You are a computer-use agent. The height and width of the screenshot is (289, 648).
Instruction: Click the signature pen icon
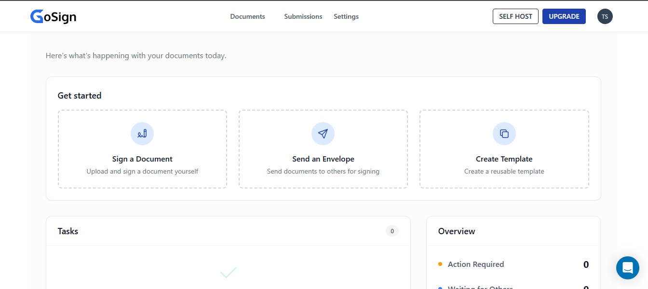click(142, 134)
